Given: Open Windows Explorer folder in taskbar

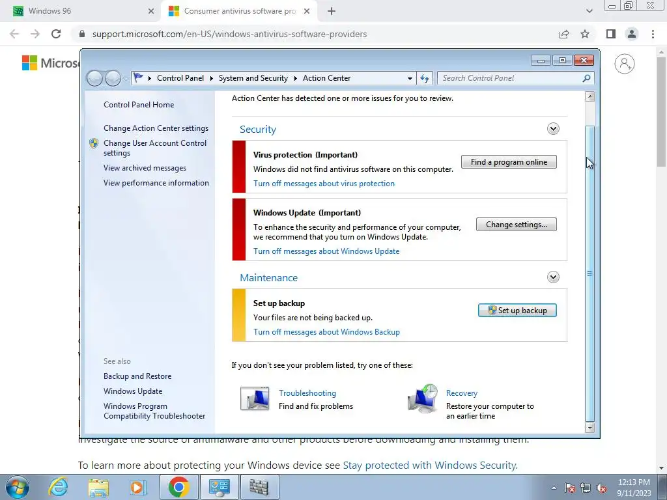Looking at the screenshot, I should click(98, 487).
